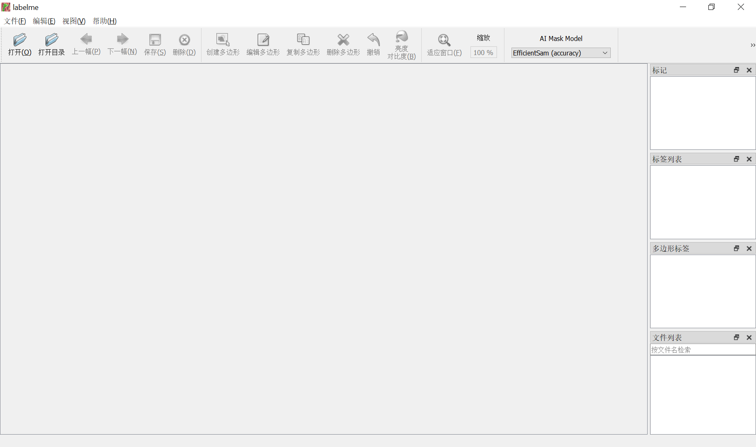The width and height of the screenshot is (756, 447).
Task: Click the Save 保存 icon
Action: (x=155, y=40)
